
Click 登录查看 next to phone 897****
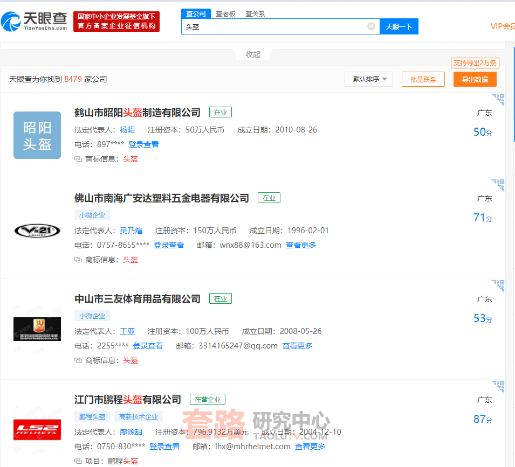click(x=143, y=144)
